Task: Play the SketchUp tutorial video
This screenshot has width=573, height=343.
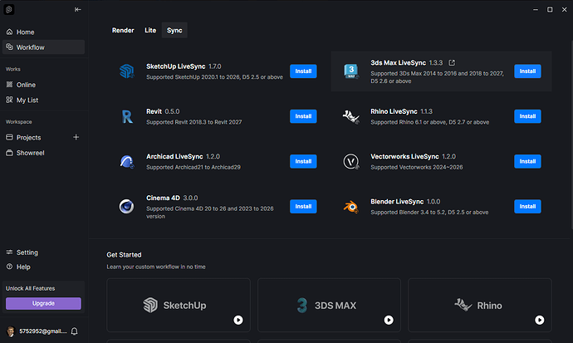Action: click(238, 320)
